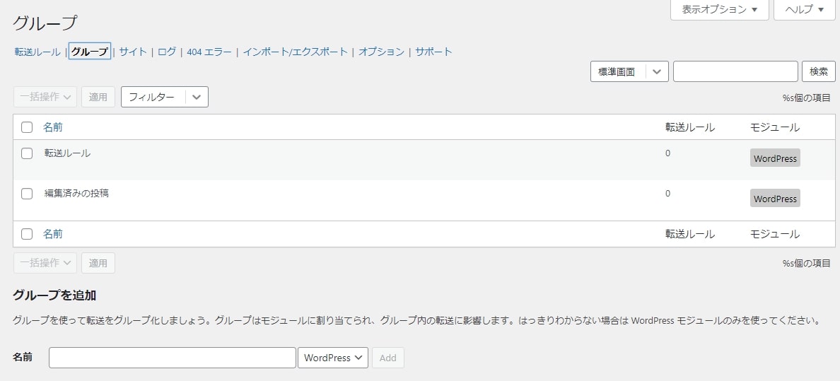Toggle select-all checkbox in table footer
840x381 pixels.
[27, 234]
